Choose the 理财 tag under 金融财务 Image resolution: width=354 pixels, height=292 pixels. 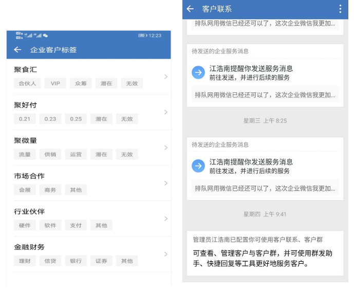[25, 261]
